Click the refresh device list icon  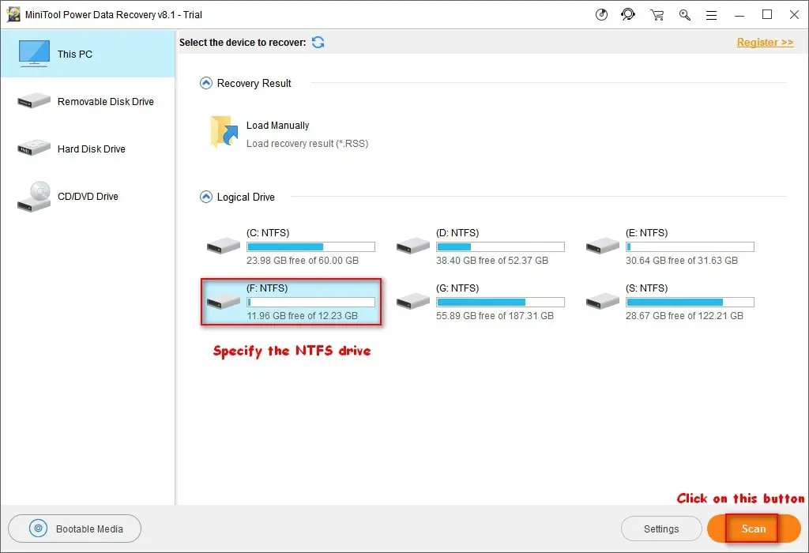pyautogui.click(x=318, y=43)
